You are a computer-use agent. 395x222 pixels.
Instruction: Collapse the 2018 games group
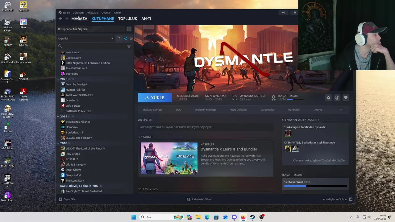pyautogui.click(x=58, y=143)
